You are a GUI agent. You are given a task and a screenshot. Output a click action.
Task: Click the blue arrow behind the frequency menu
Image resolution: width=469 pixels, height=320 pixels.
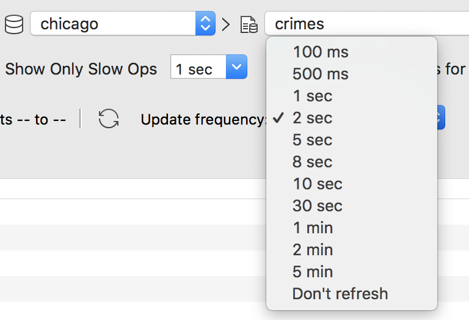click(441, 117)
